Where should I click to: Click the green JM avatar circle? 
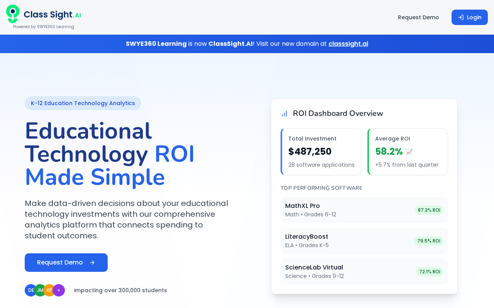pos(40,290)
